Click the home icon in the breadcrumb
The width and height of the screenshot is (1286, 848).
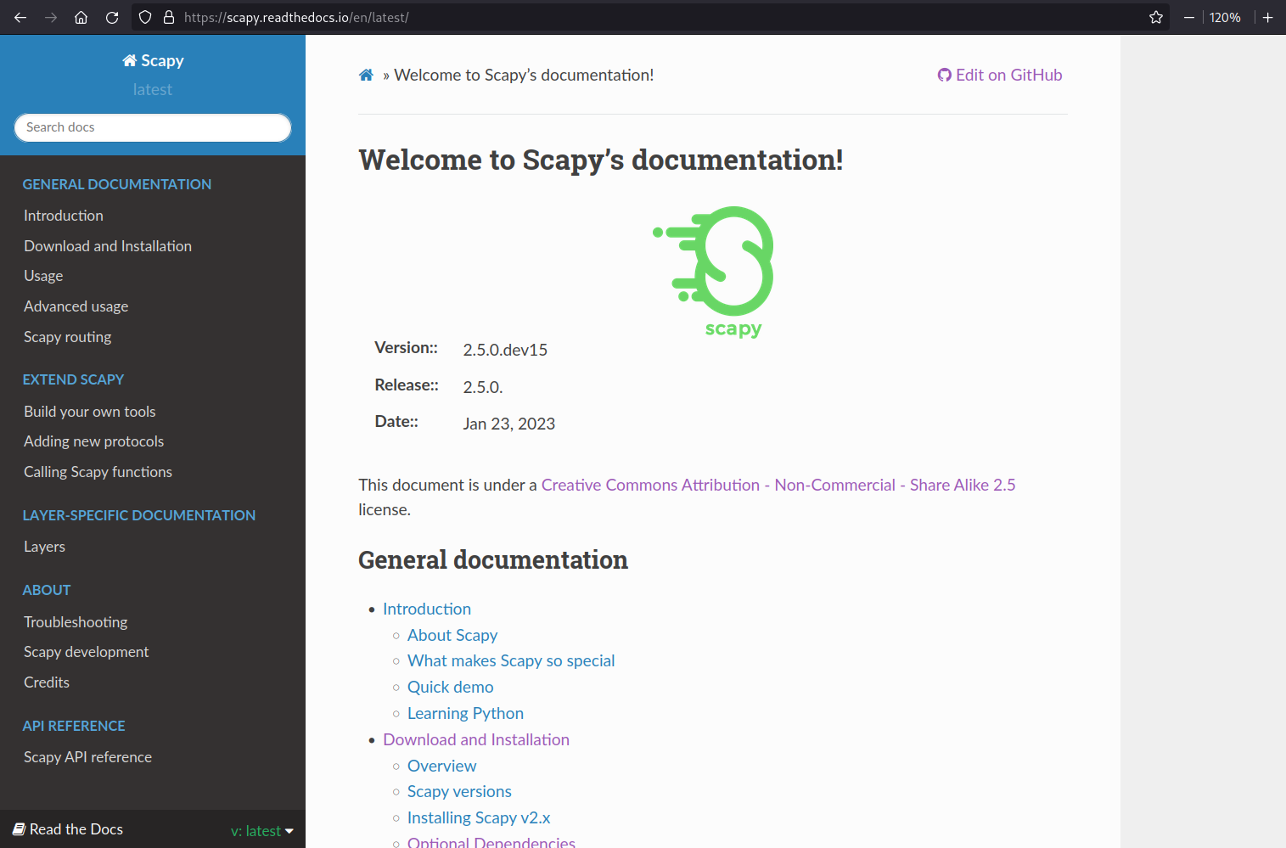pos(365,75)
